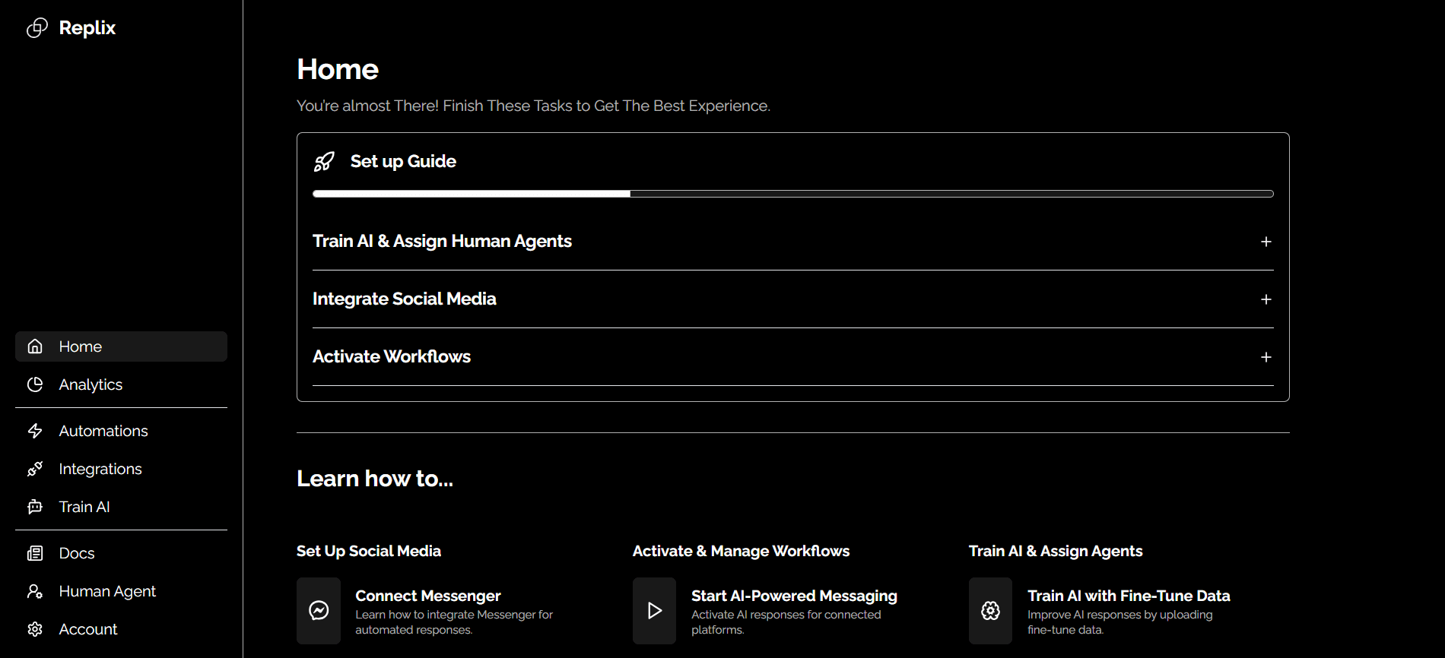Click the Account gear icon
1445x658 pixels.
coord(35,629)
